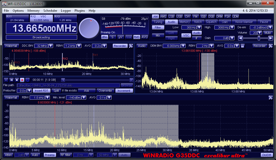Expand the DDC BW dropdown
Image resolution: width=276 pixels, height=160 pixels.
(x=51, y=46)
